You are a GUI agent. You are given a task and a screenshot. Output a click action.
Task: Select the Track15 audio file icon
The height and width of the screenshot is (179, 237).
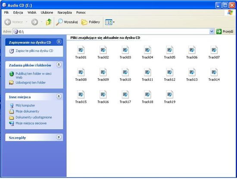tap(81, 94)
